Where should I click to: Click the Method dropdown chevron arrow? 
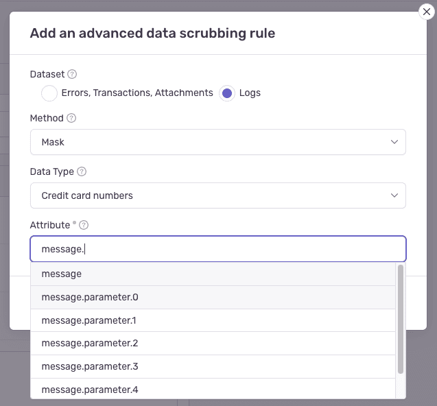tap(394, 142)
